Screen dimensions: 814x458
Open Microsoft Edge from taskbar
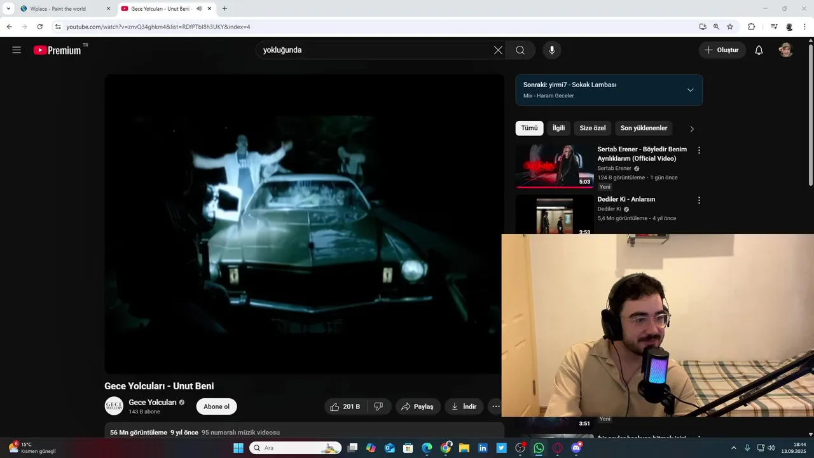[427, 448]
